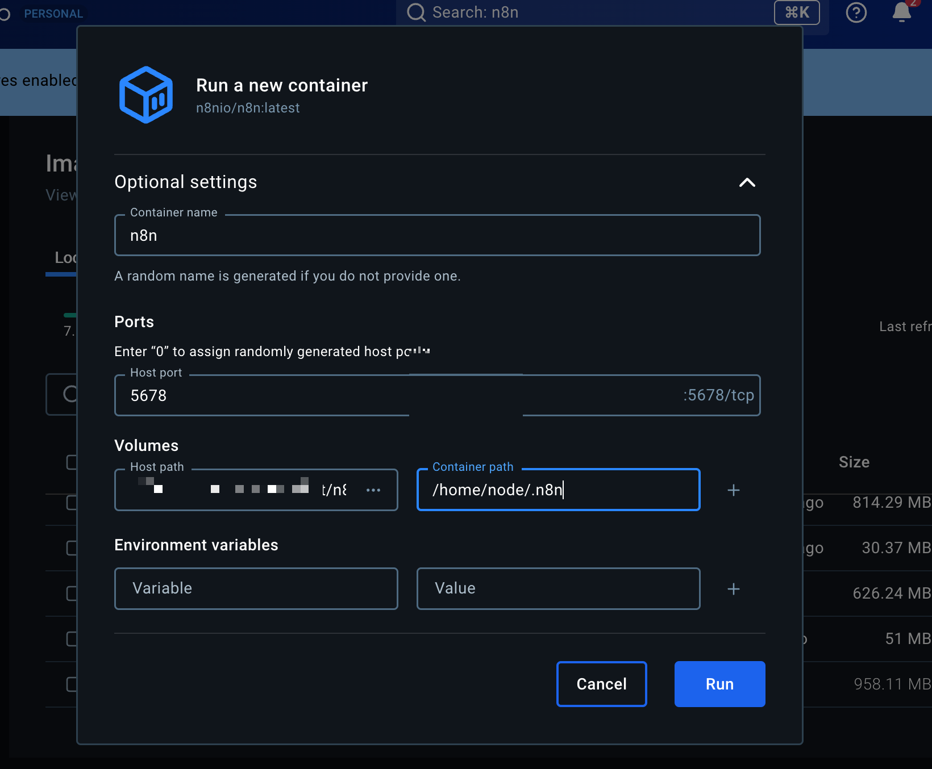Focus the Variable input field
This screenshot has height=769, width=932.
point(256,588)
